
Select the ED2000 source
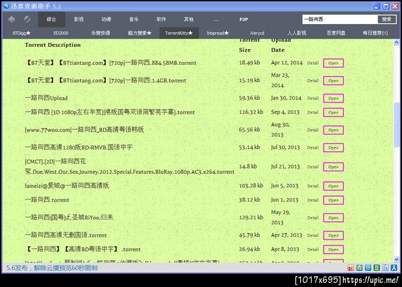61,33
